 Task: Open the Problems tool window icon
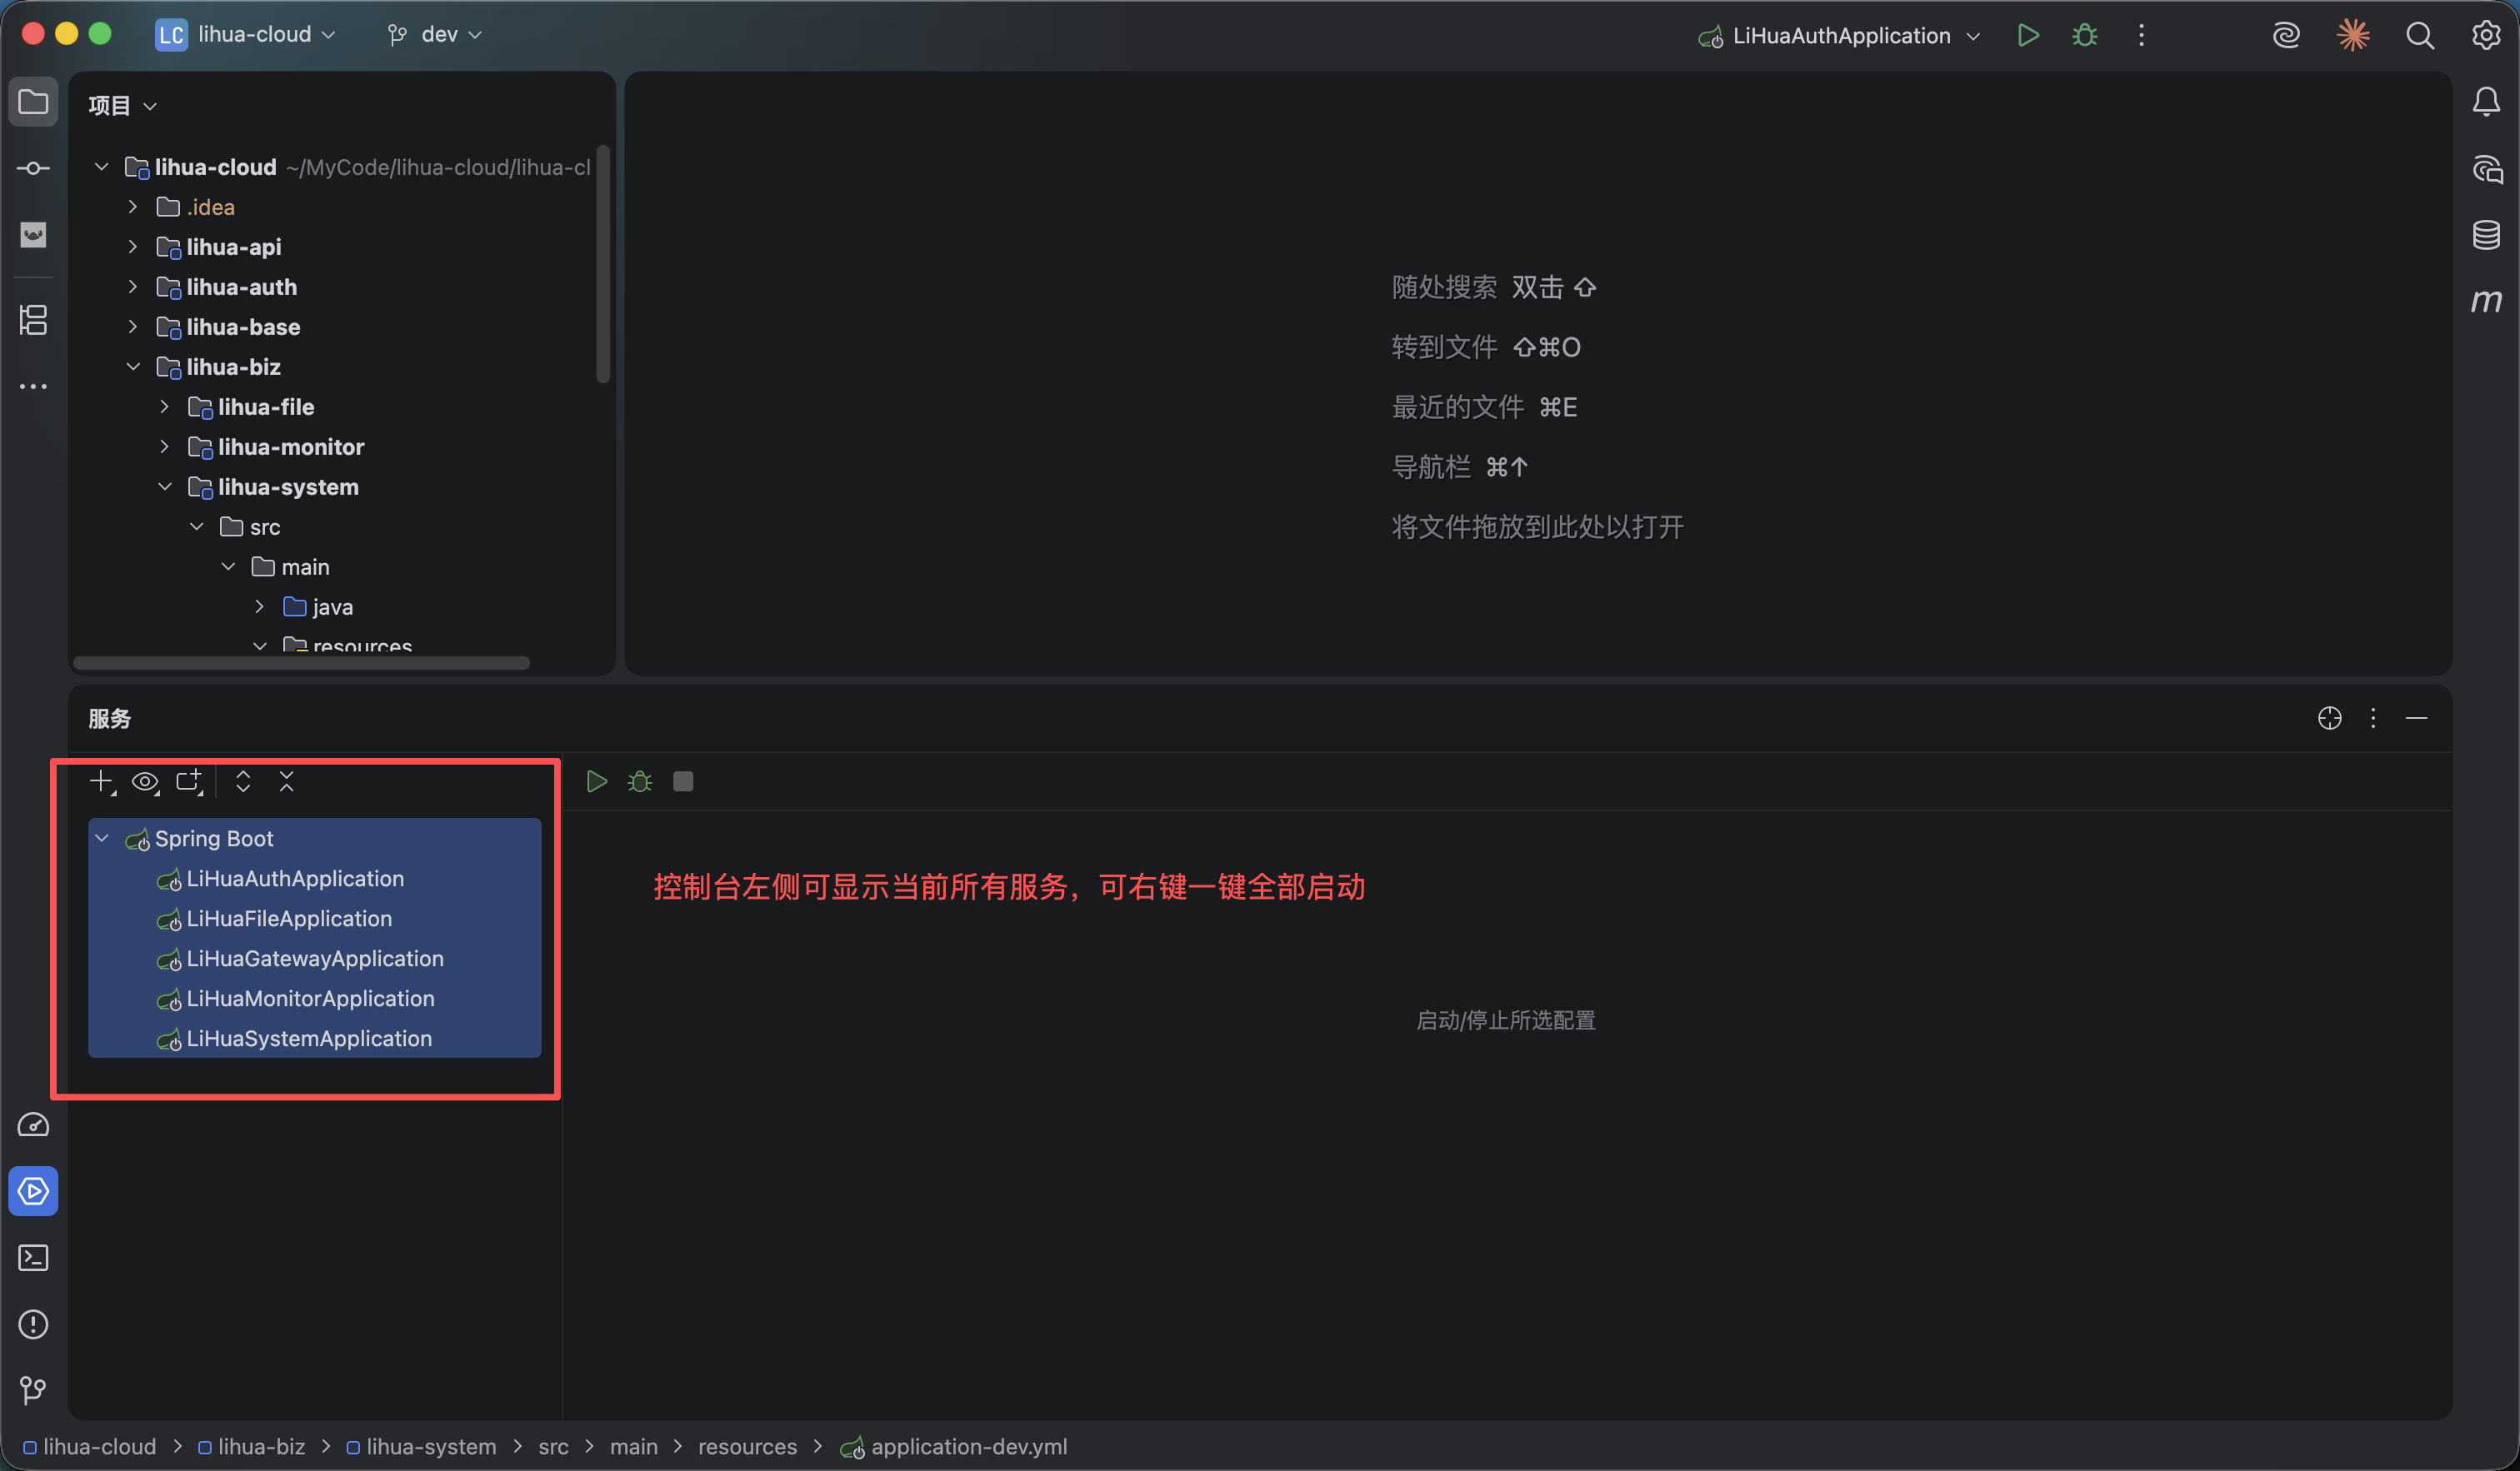33,1324
